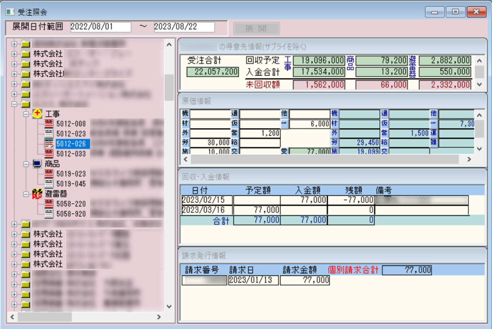The height and width of the screenshot is (329, 492).
Task: Click the helmet icon next to 工事
Action: [x=37, y=114]
